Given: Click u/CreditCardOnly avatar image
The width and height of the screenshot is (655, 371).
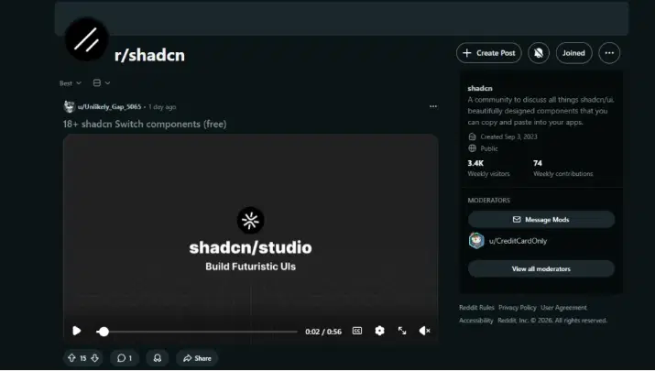Looking at the screenshot, I should click(x=476, y=241).
